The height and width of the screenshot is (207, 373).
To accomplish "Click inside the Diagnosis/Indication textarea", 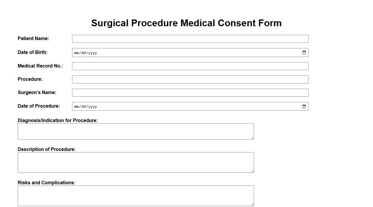I will [x=136, y=131].
